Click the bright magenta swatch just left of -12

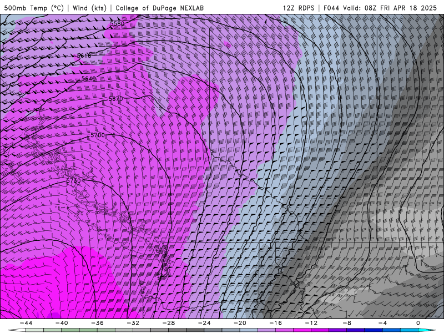point(302,330)
